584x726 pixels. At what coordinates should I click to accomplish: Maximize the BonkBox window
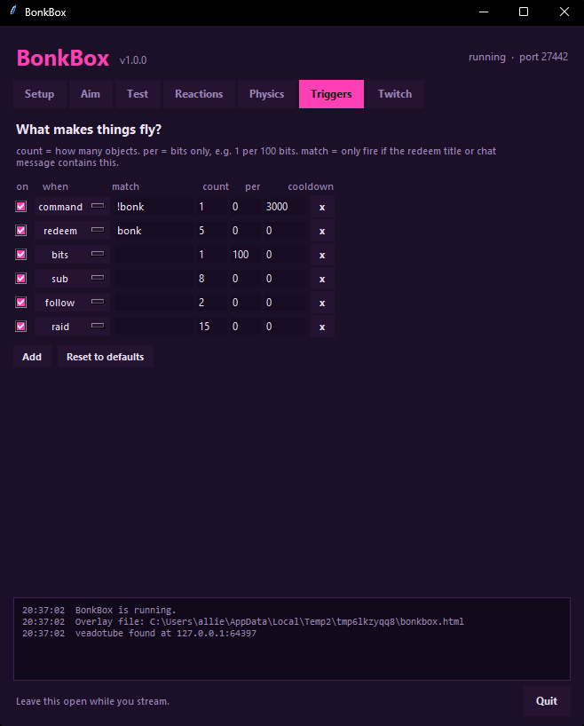pyautogui.click(x=524, y=12)
